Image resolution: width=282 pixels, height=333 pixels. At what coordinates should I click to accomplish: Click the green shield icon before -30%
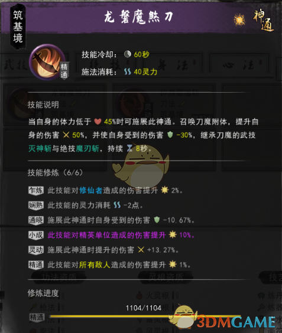(170, 135)
